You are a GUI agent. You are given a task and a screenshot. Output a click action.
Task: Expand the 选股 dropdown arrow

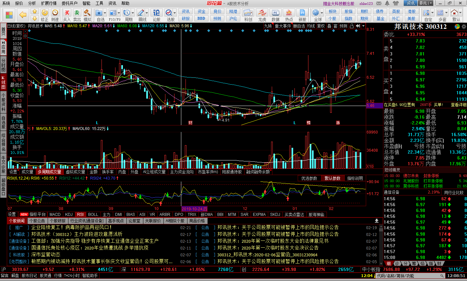(x=175, y=13)
